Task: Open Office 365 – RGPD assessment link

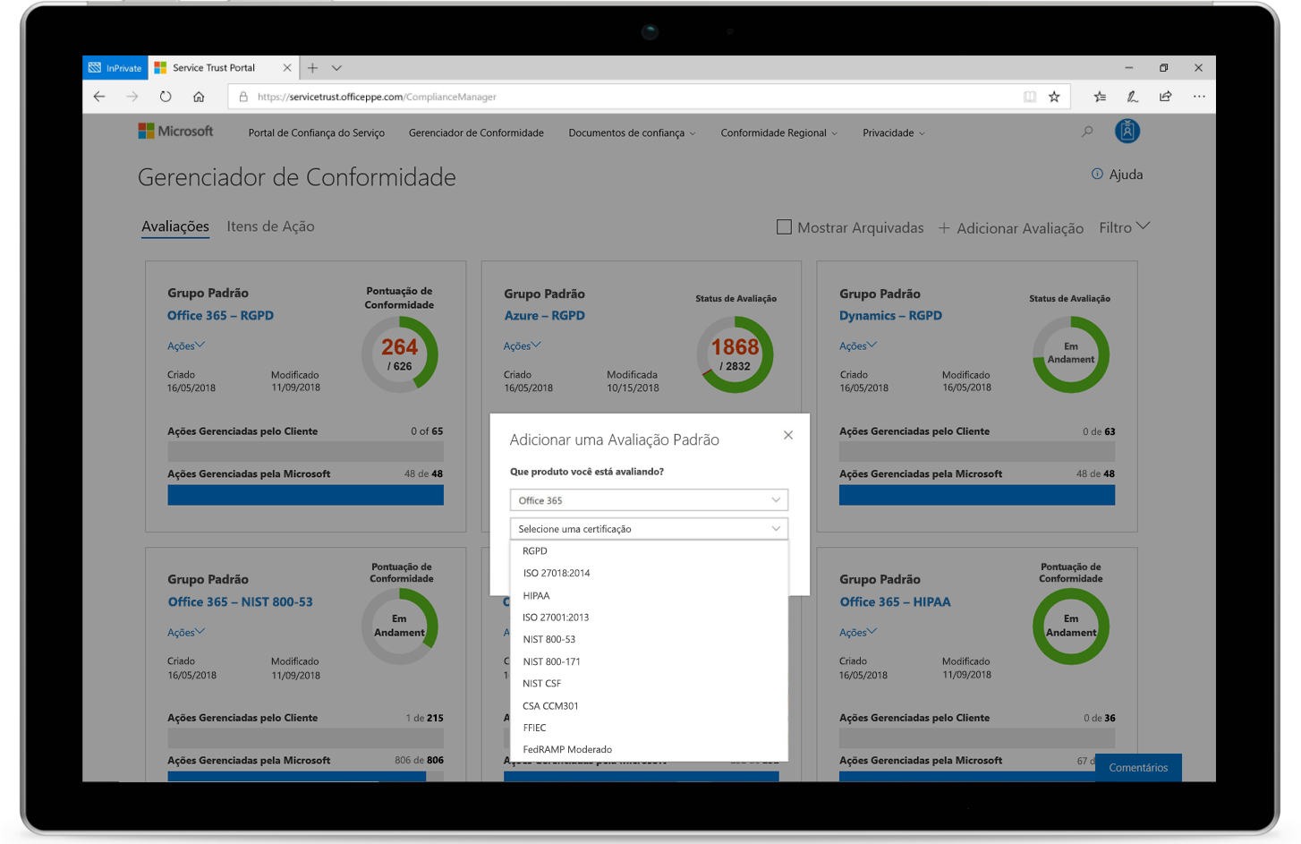Action: tap(220, 315)
